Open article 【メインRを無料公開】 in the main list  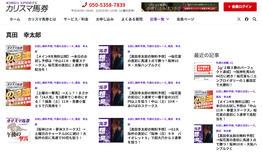(61, 63)
